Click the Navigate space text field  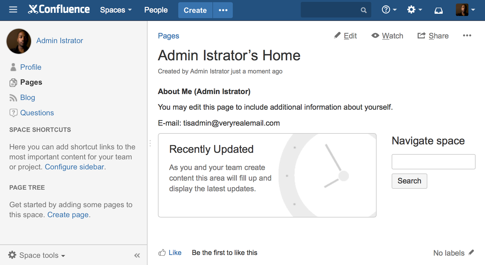click(x=433, y=162)
